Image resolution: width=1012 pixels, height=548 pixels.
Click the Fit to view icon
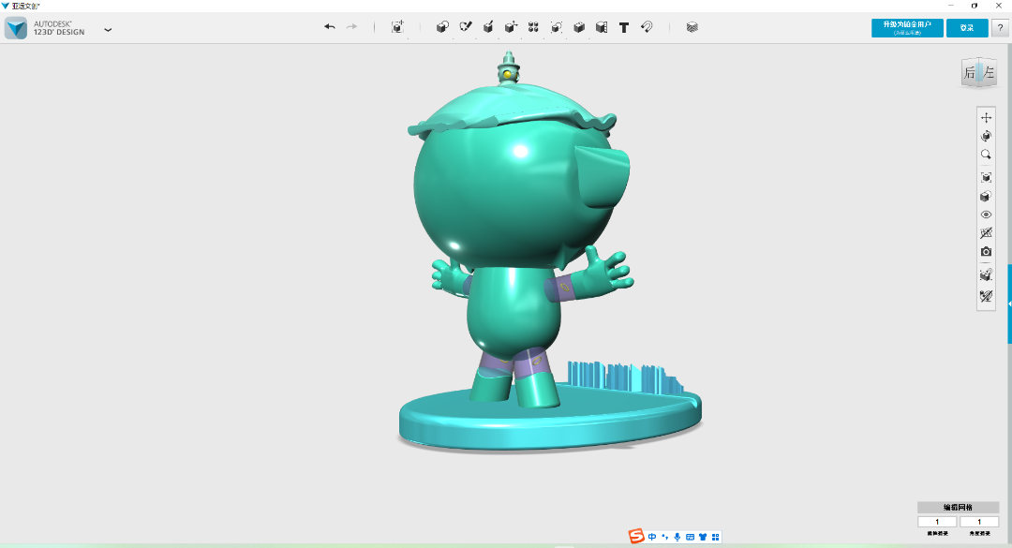(x=986, y=177)
